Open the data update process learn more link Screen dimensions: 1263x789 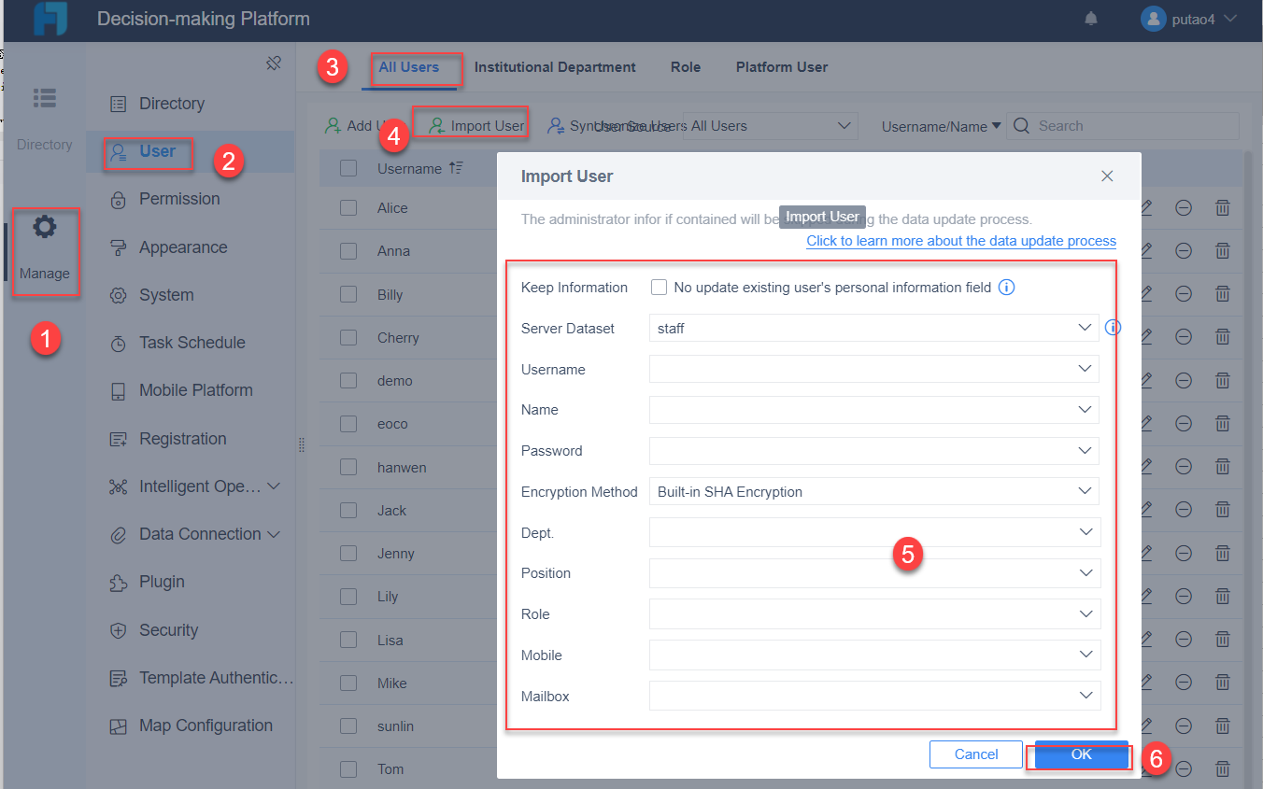click(960, 241)
